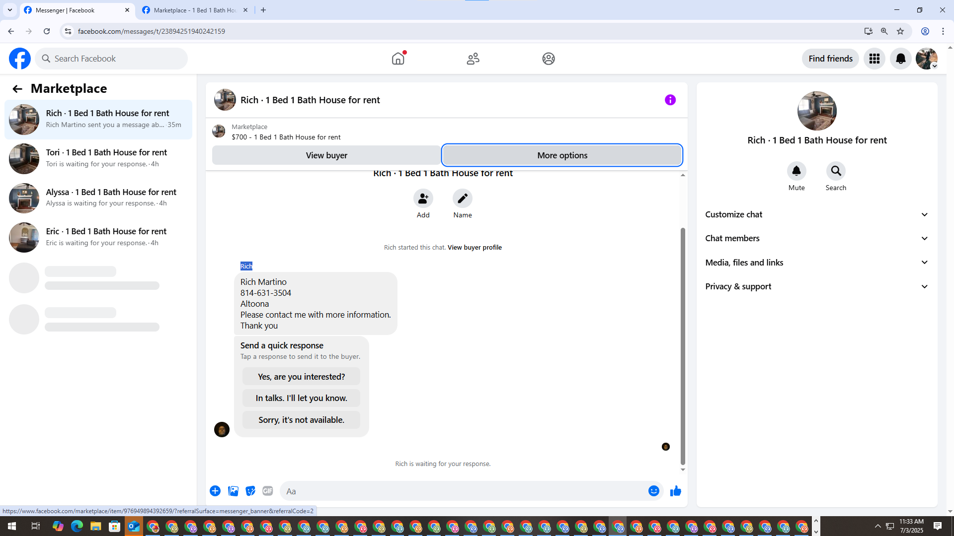The image size is (954, 536).
Task: Click the View buyer button
Action: pos(326,155)
